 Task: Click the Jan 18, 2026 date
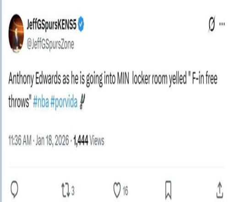[x=52, y=140]
